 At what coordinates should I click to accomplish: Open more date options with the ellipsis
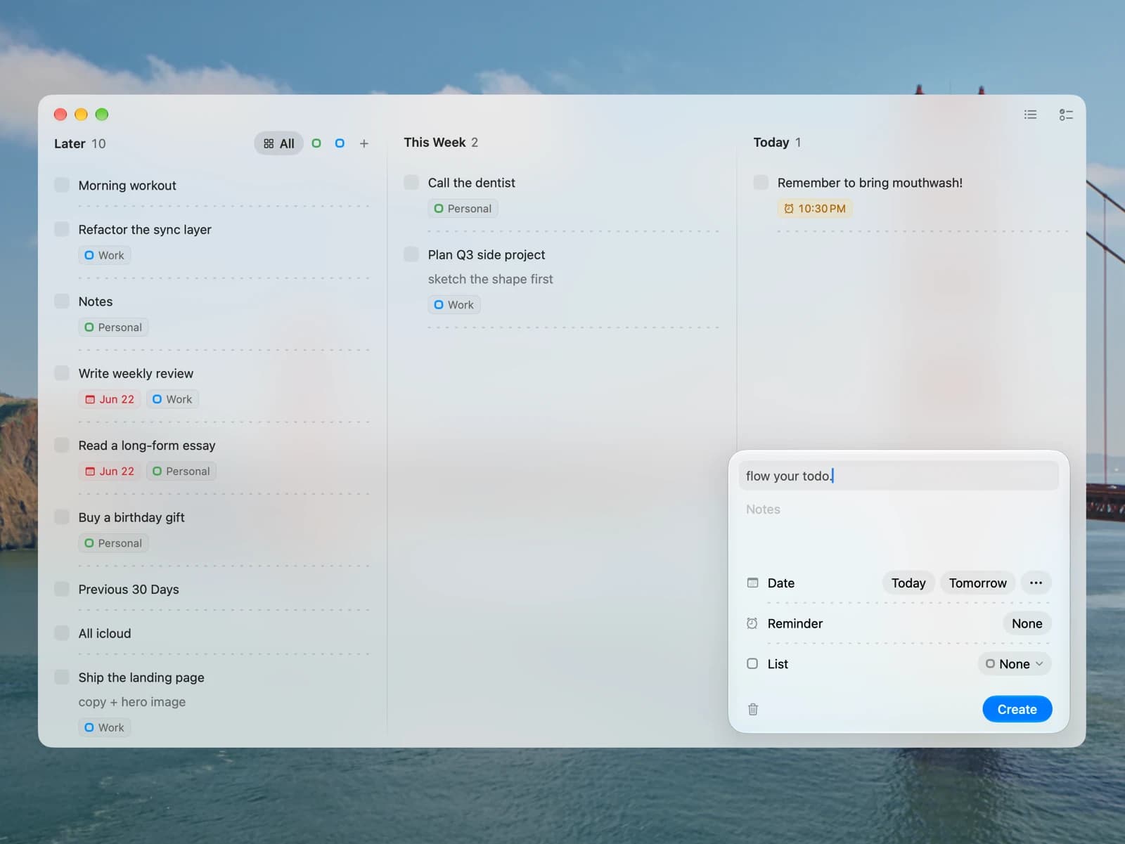pyautogui.click(x=1036, y=583)
